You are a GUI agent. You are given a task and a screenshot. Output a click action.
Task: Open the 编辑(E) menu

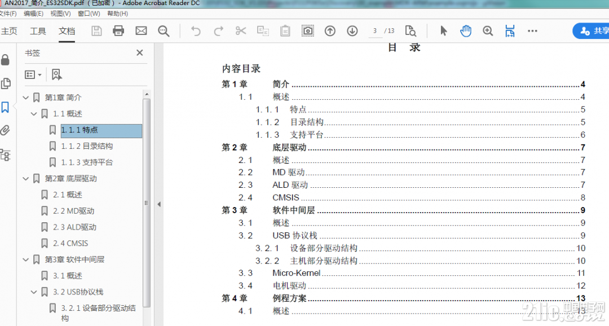coord(33,14)
